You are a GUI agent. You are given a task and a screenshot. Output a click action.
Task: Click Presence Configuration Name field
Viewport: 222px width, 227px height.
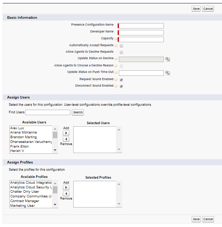click(141, 26)
